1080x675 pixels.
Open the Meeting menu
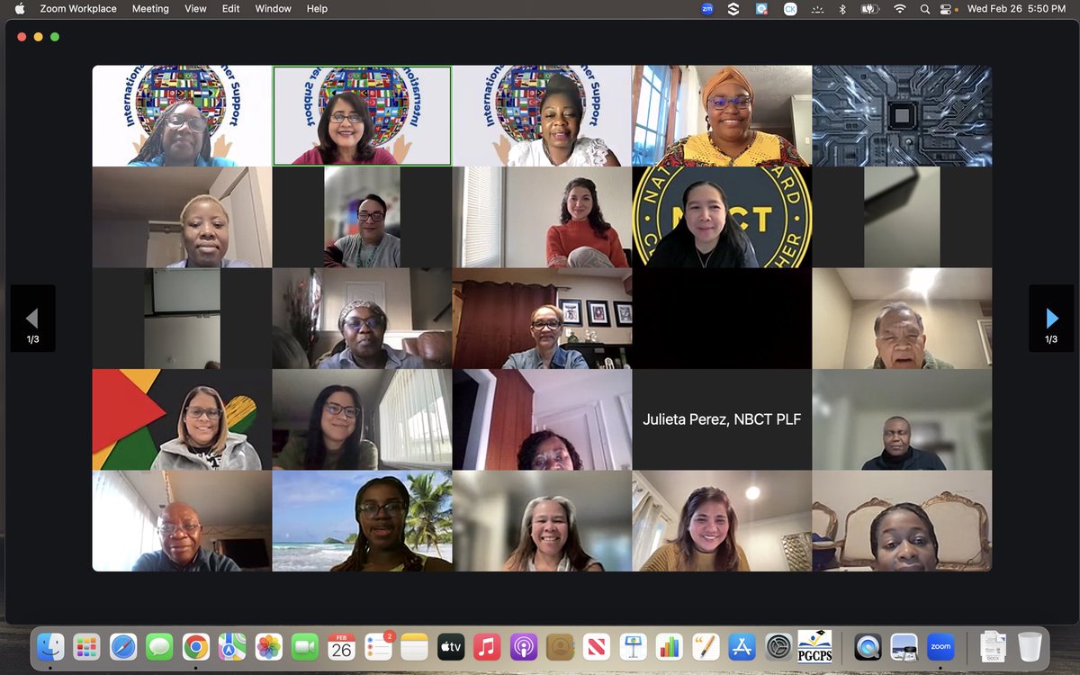[150, 9]
